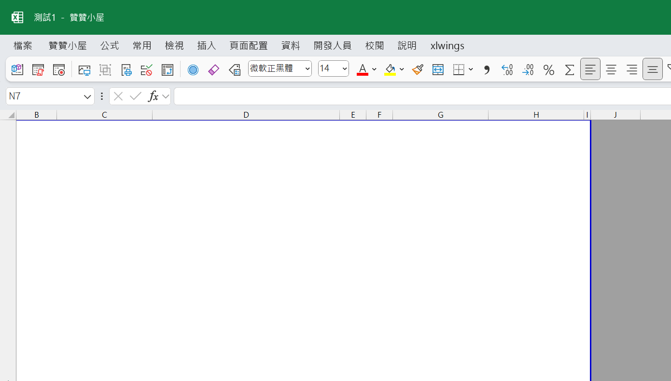Click the layout swap arrows icon
The width and height of the screenshot is (671, 381).
(x=168, y=70)
